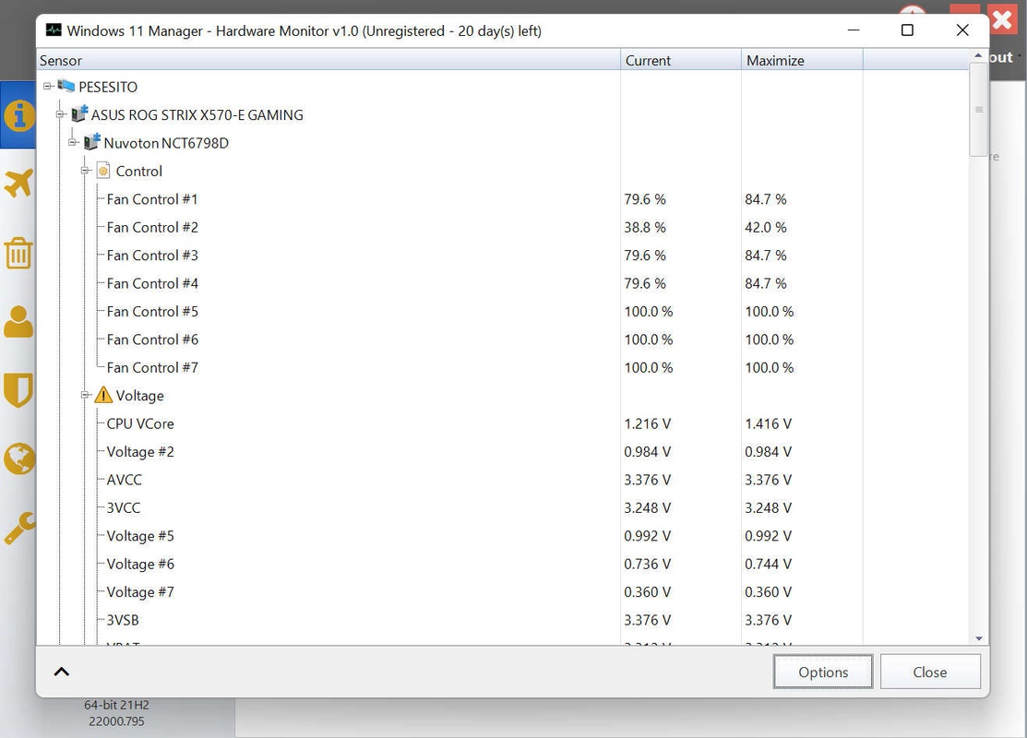Select the Voltage #7 row
1027x738 pixels.
point(503,592)
